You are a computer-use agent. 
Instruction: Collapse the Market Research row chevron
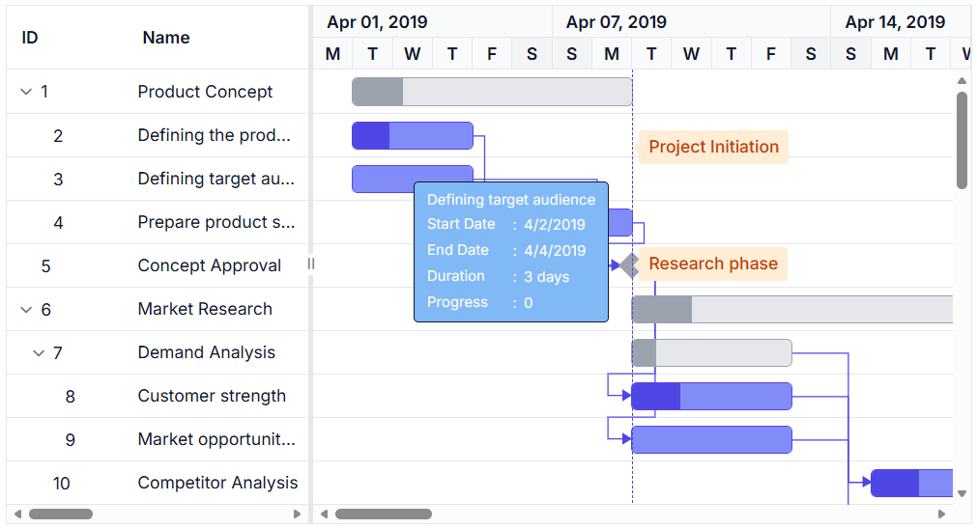(x=26, y=309)
